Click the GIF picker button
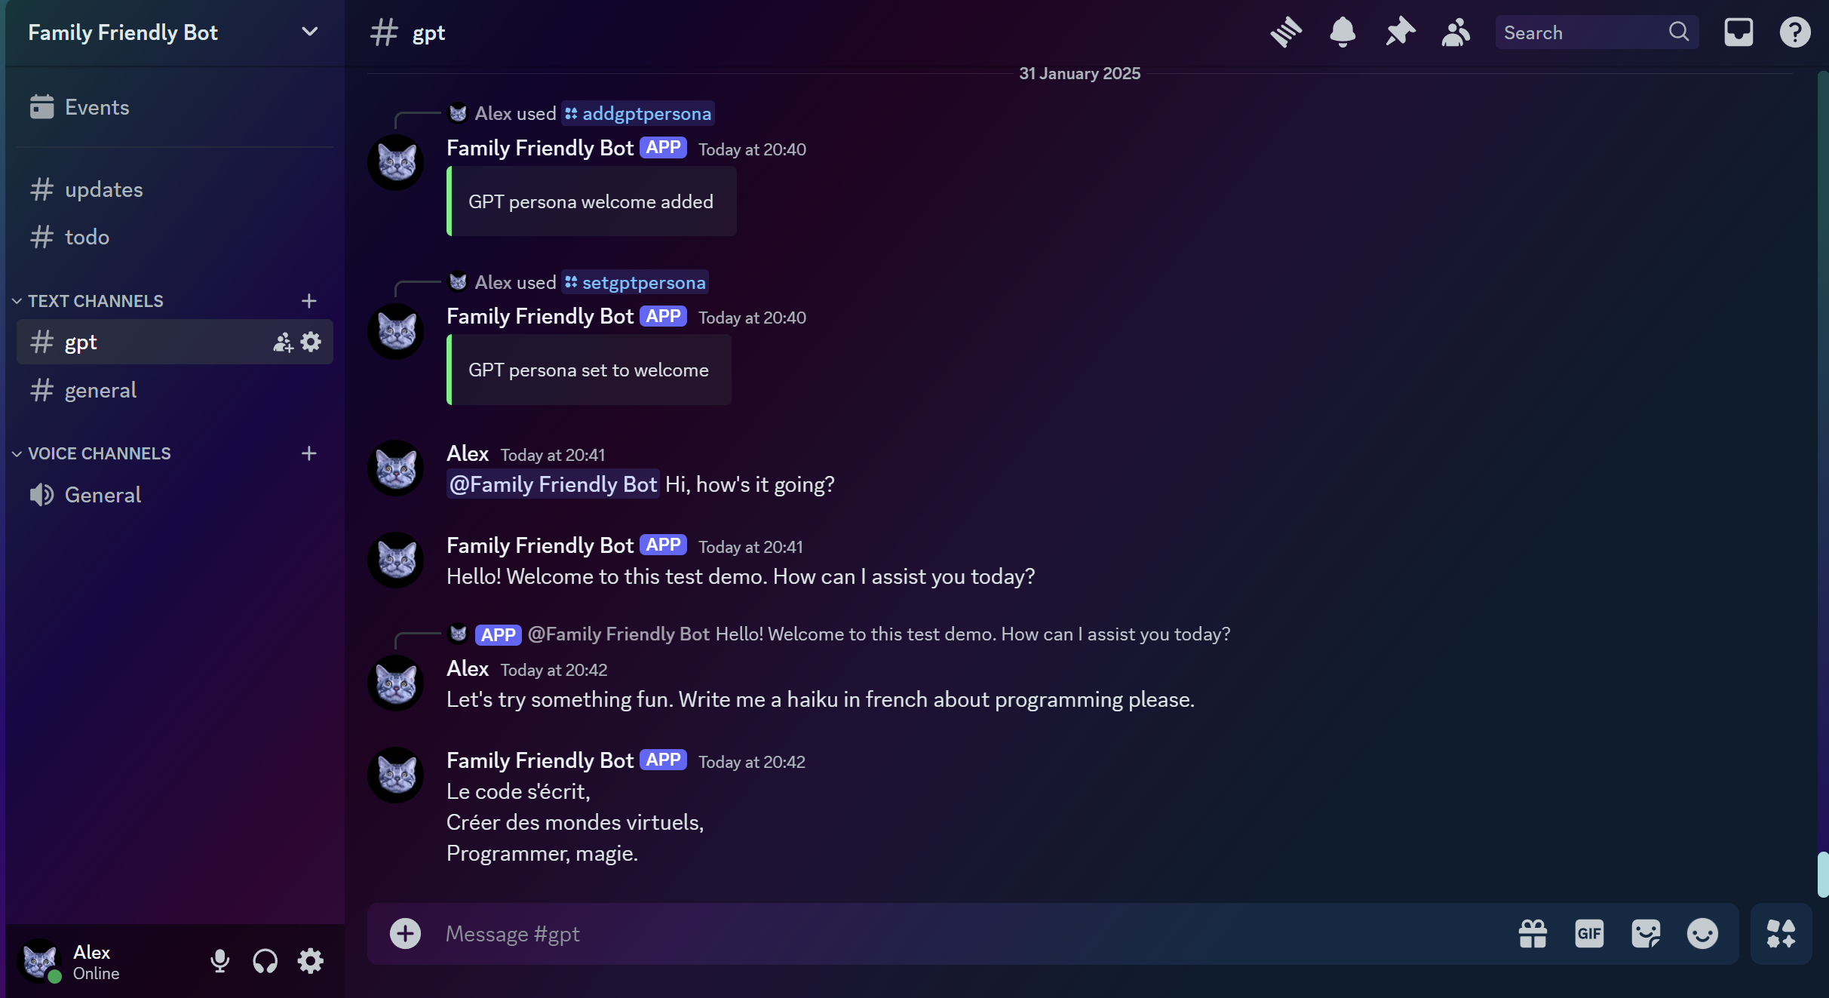 point(1588,933)
